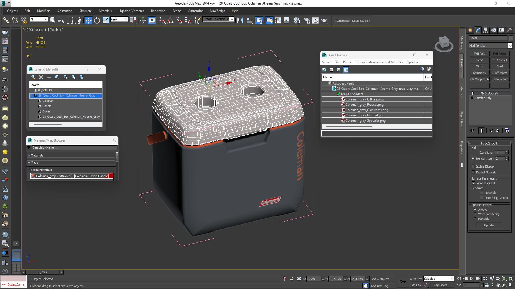Open the Curve Editor icon
The image size is (515, 289).
[278, 20]
